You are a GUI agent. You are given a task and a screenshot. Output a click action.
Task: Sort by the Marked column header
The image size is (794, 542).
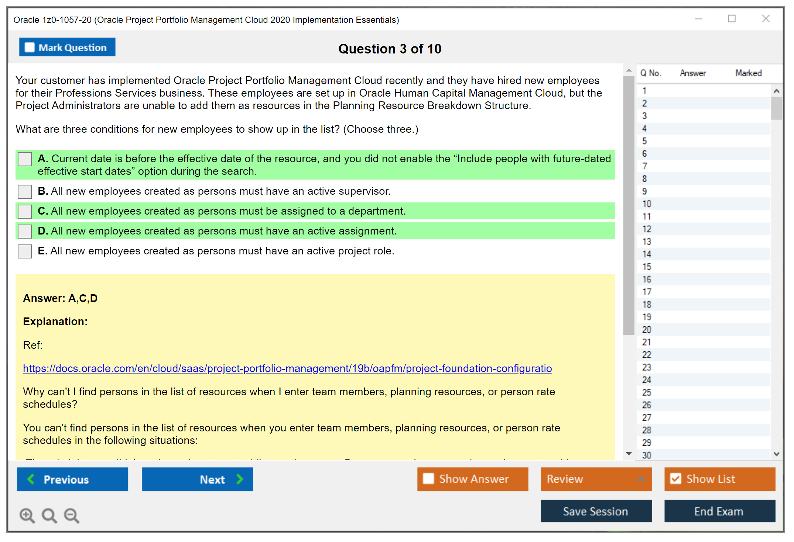pyautogui.click(x=748, y=73)
